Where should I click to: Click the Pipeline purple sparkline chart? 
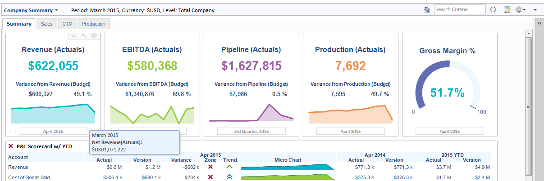pos(251,114)
